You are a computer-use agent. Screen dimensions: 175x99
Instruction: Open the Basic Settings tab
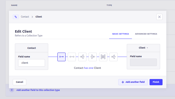(121, 34)
